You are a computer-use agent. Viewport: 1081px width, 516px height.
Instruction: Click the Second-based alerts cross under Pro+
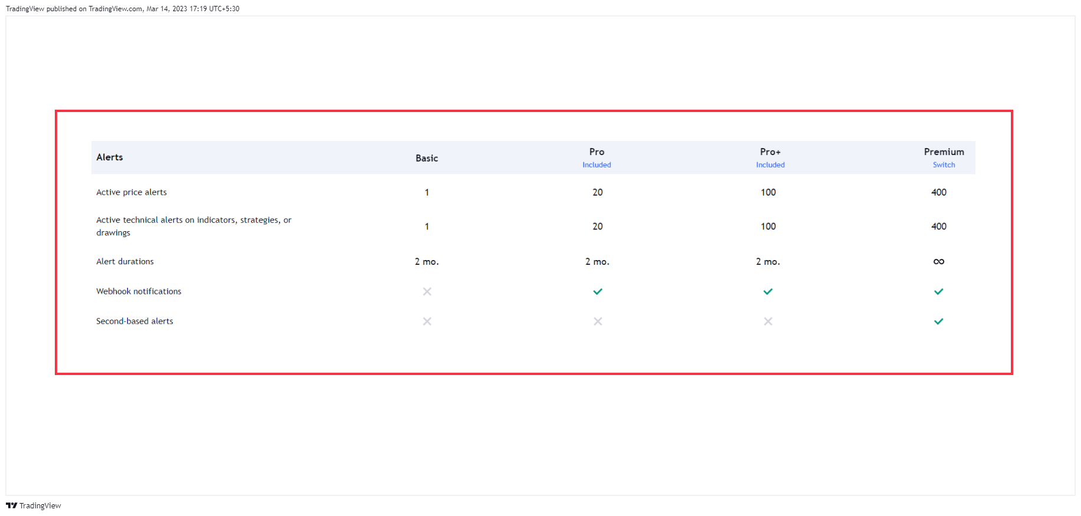click(768, 321)
